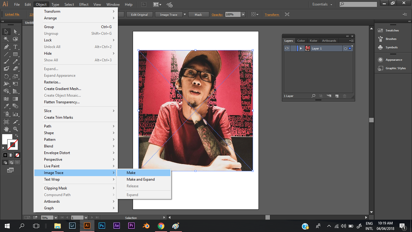Image resolution: width=412 pixels, height=232 pixels.
Task: Click Layer 1 target circle
Action: (345, 48)
